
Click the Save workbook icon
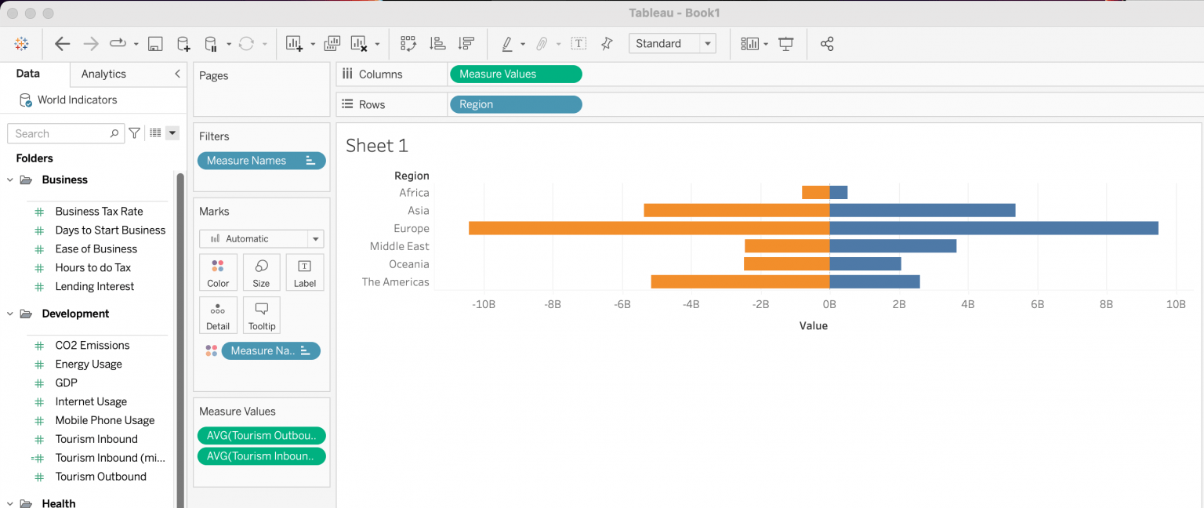[x=155, y=43]
